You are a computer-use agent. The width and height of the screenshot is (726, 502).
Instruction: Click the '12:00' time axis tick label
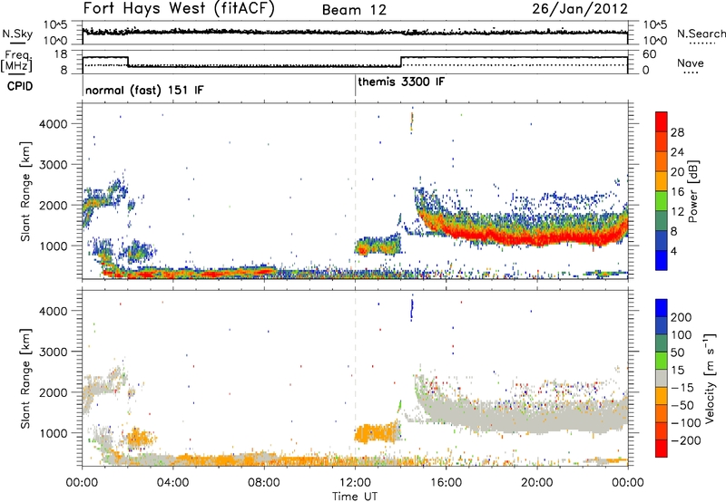pos(355,483)
